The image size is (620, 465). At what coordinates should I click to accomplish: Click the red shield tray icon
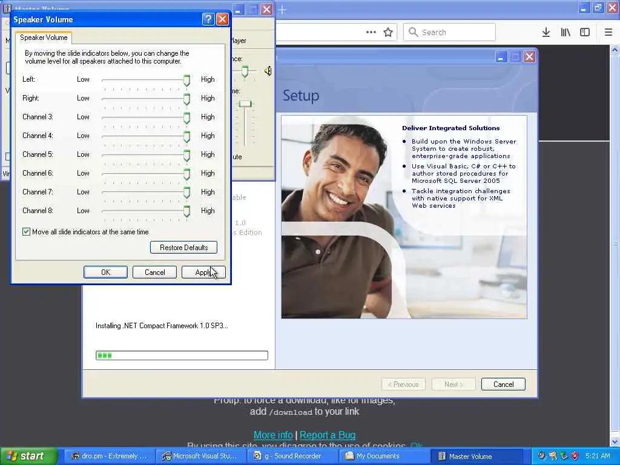pyautogui.click(x=575, y=456)
